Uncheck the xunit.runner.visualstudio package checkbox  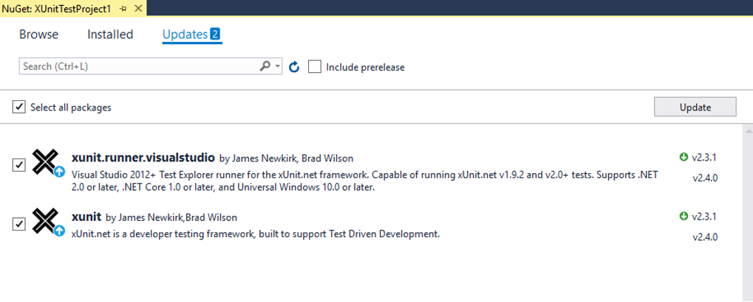coord(19,164)
